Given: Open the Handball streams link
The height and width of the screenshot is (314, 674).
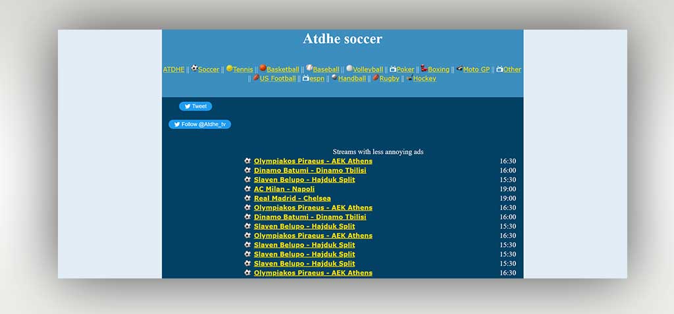Looking at the screenshot, I should 352,78.
